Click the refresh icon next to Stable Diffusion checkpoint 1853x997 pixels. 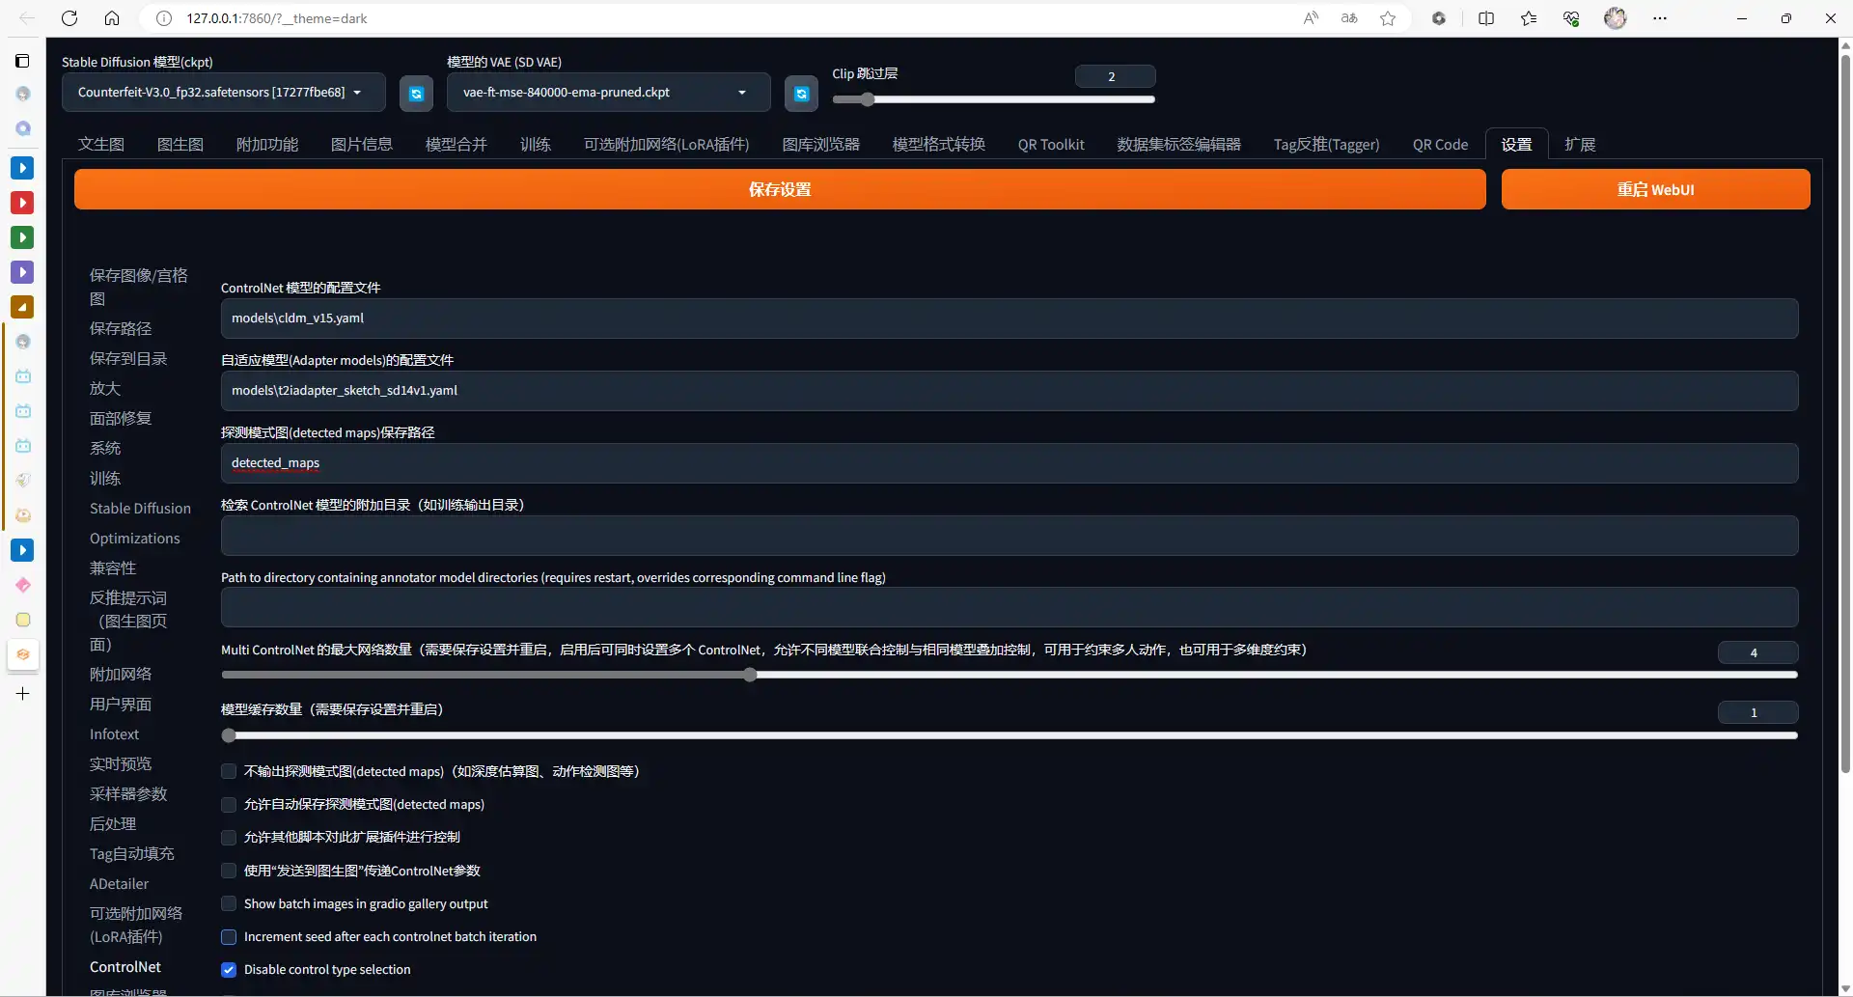pyautogui.click(x=416, y=93)
